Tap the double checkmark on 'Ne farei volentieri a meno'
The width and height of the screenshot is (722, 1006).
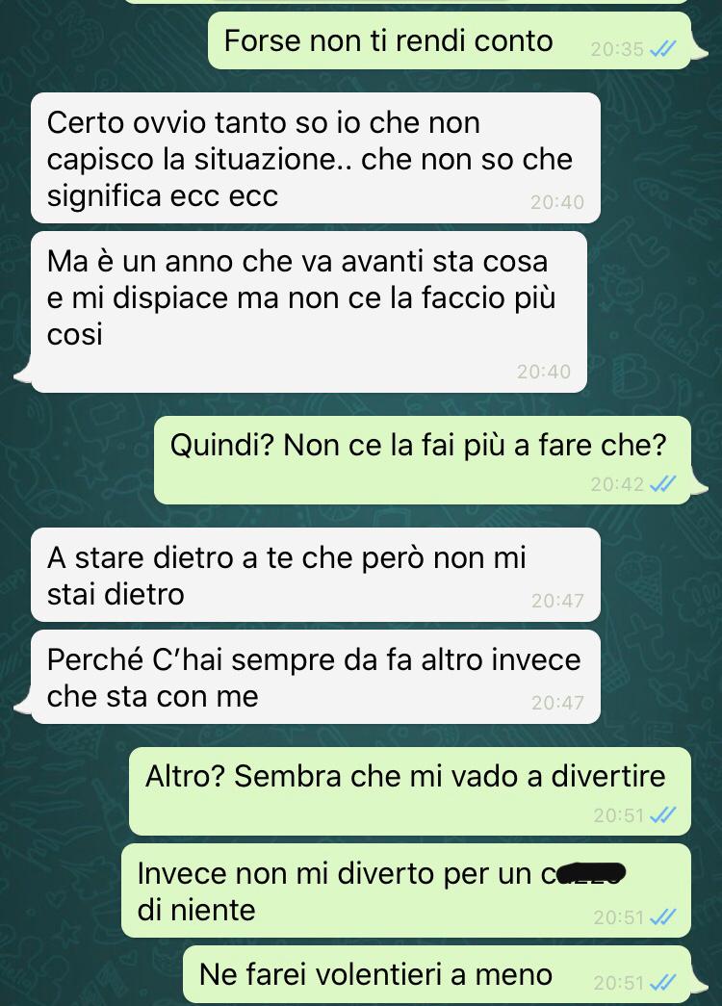click(663, 982)
